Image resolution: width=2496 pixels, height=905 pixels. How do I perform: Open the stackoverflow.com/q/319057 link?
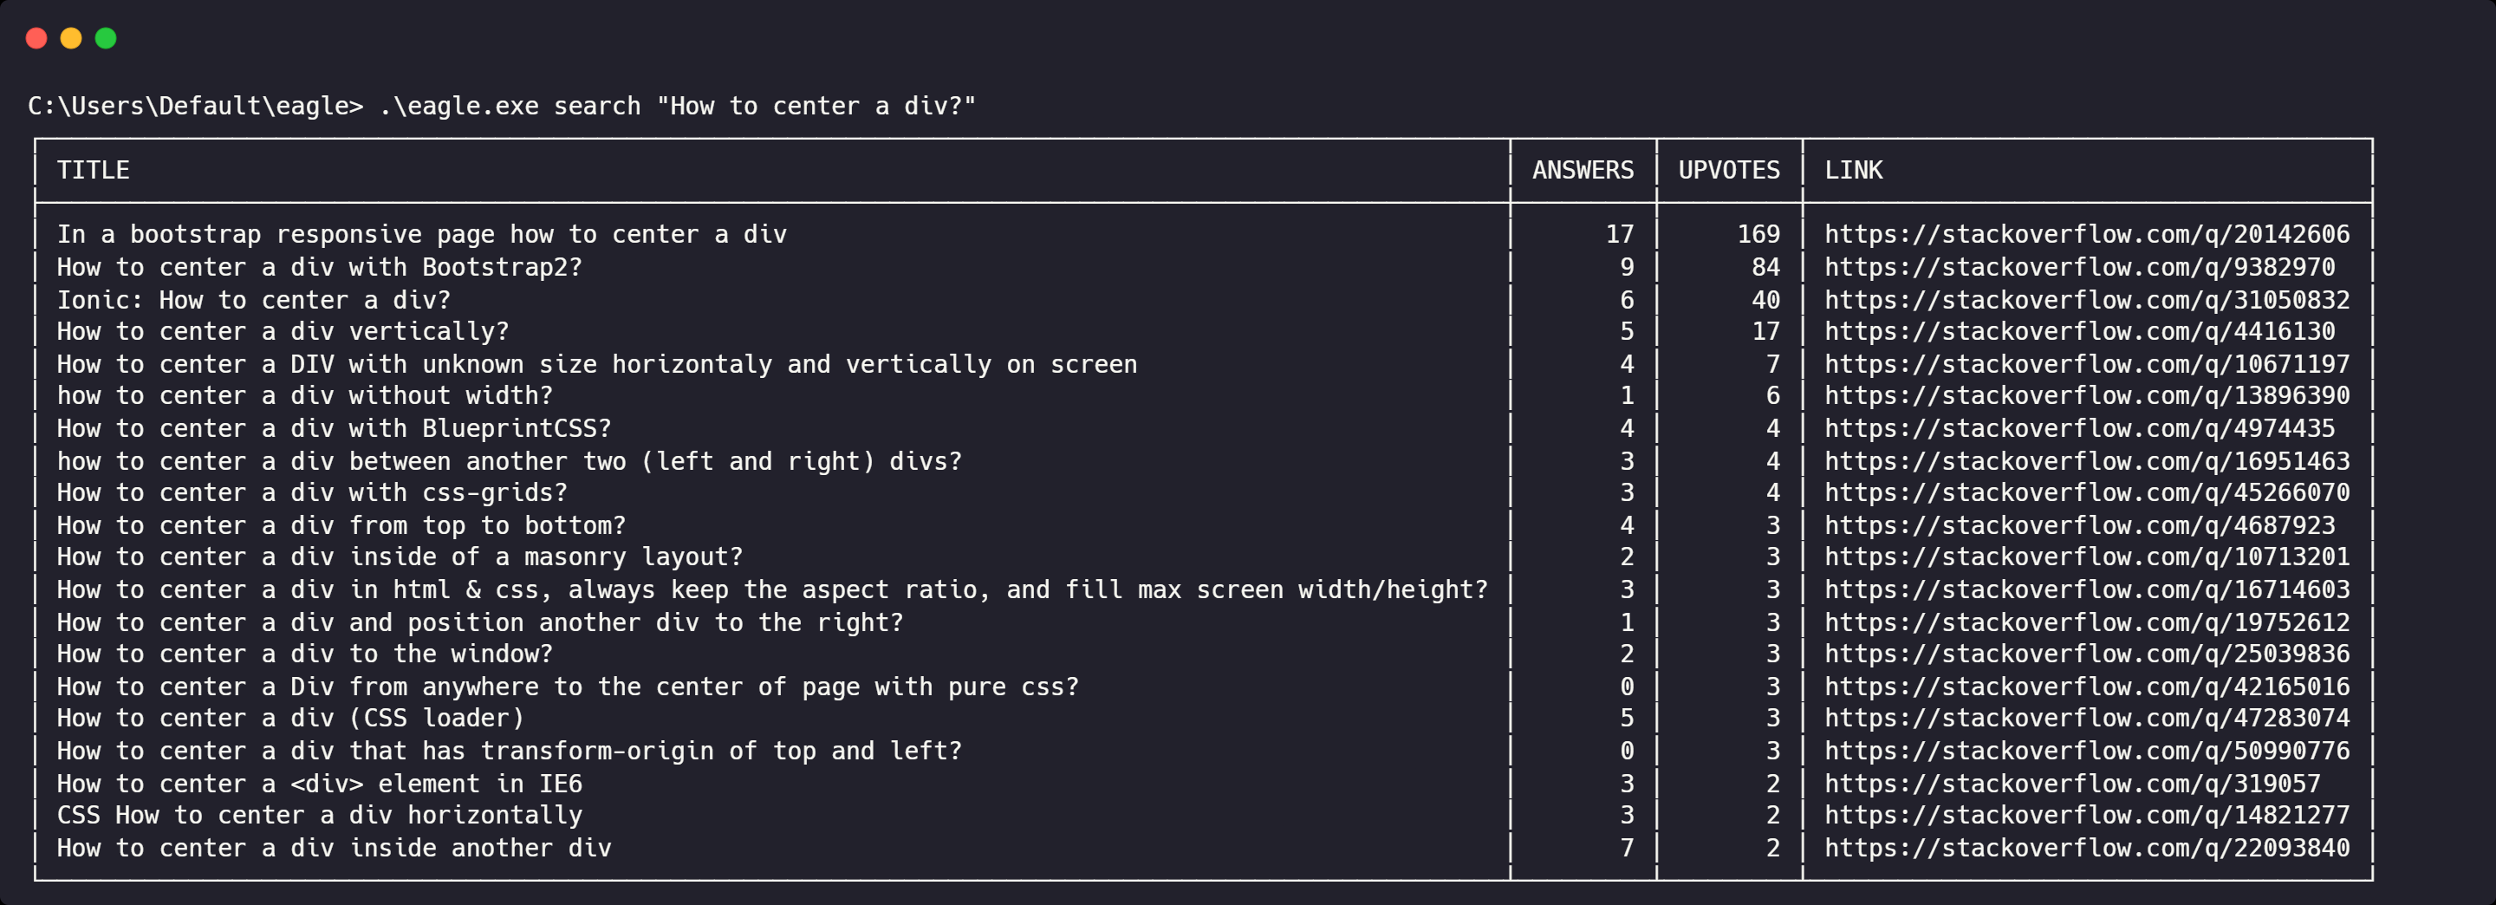[2071, 784]
